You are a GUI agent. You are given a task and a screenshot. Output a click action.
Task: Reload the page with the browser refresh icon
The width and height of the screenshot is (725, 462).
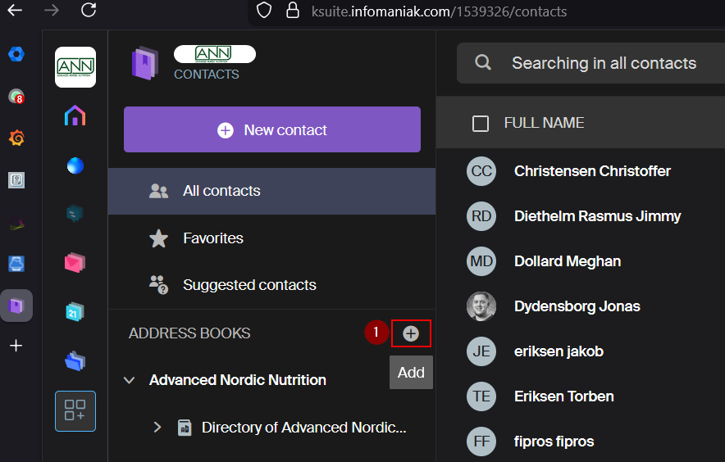pos(89,11)
